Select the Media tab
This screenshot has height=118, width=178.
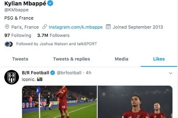[x=122, y=59]
